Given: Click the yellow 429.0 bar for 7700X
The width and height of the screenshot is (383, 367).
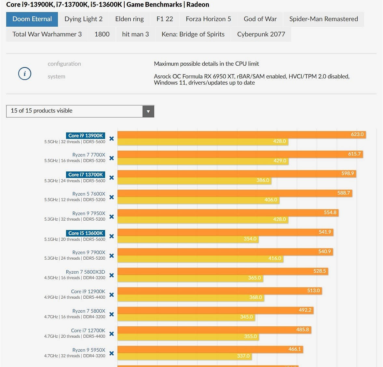Looking at the screenshot, I should point(202,161).
